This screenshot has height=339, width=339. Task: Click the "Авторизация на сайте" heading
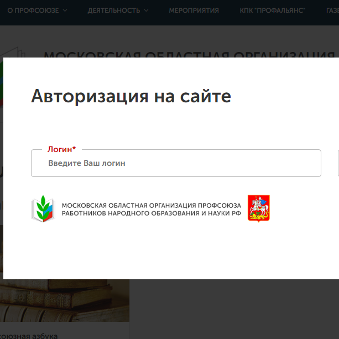coord(131,96)
